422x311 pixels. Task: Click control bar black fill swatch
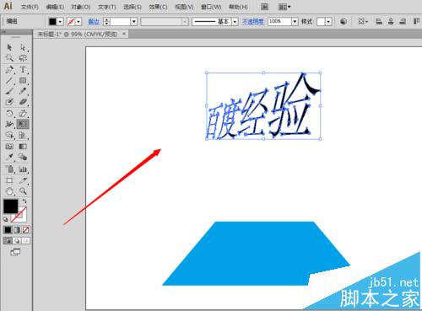(52, 21)
